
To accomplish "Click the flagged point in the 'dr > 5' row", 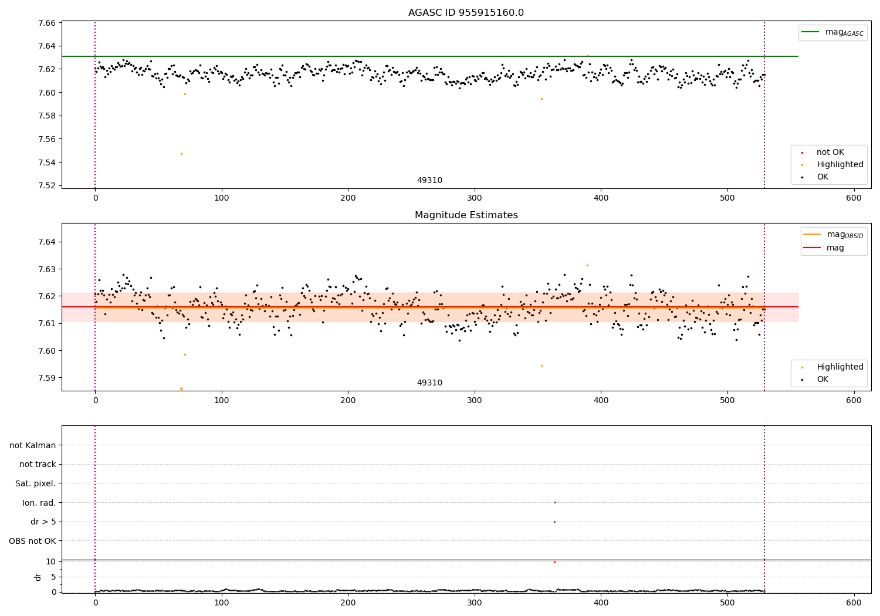I will point(554,522).
